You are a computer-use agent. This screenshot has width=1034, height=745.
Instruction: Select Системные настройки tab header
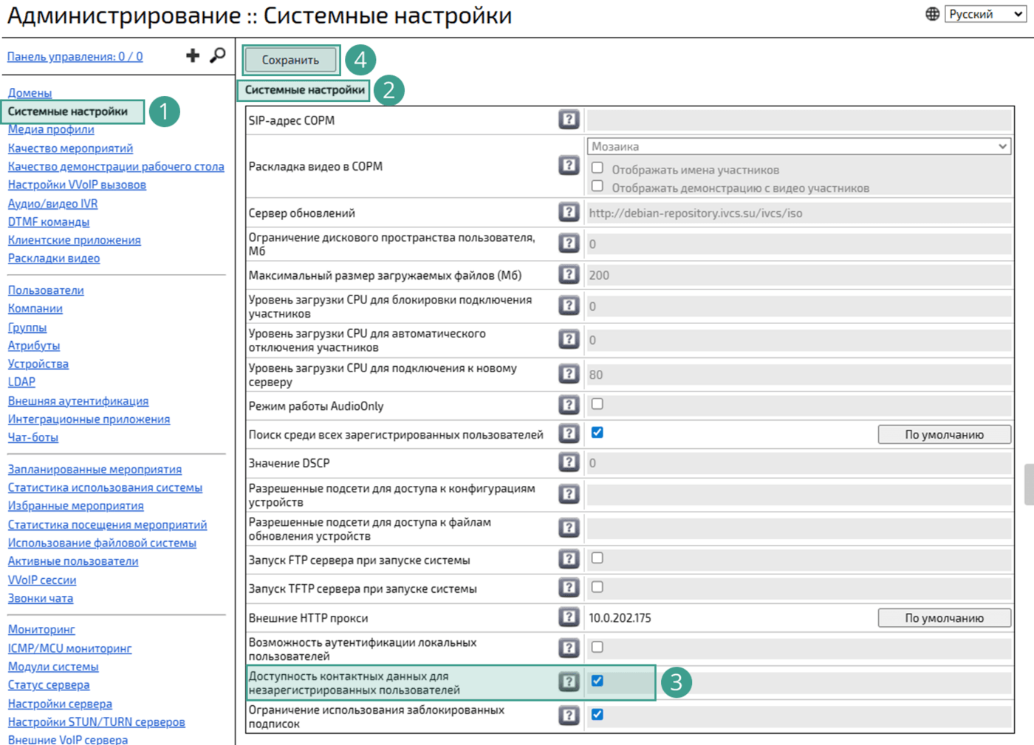coord(304,90)
